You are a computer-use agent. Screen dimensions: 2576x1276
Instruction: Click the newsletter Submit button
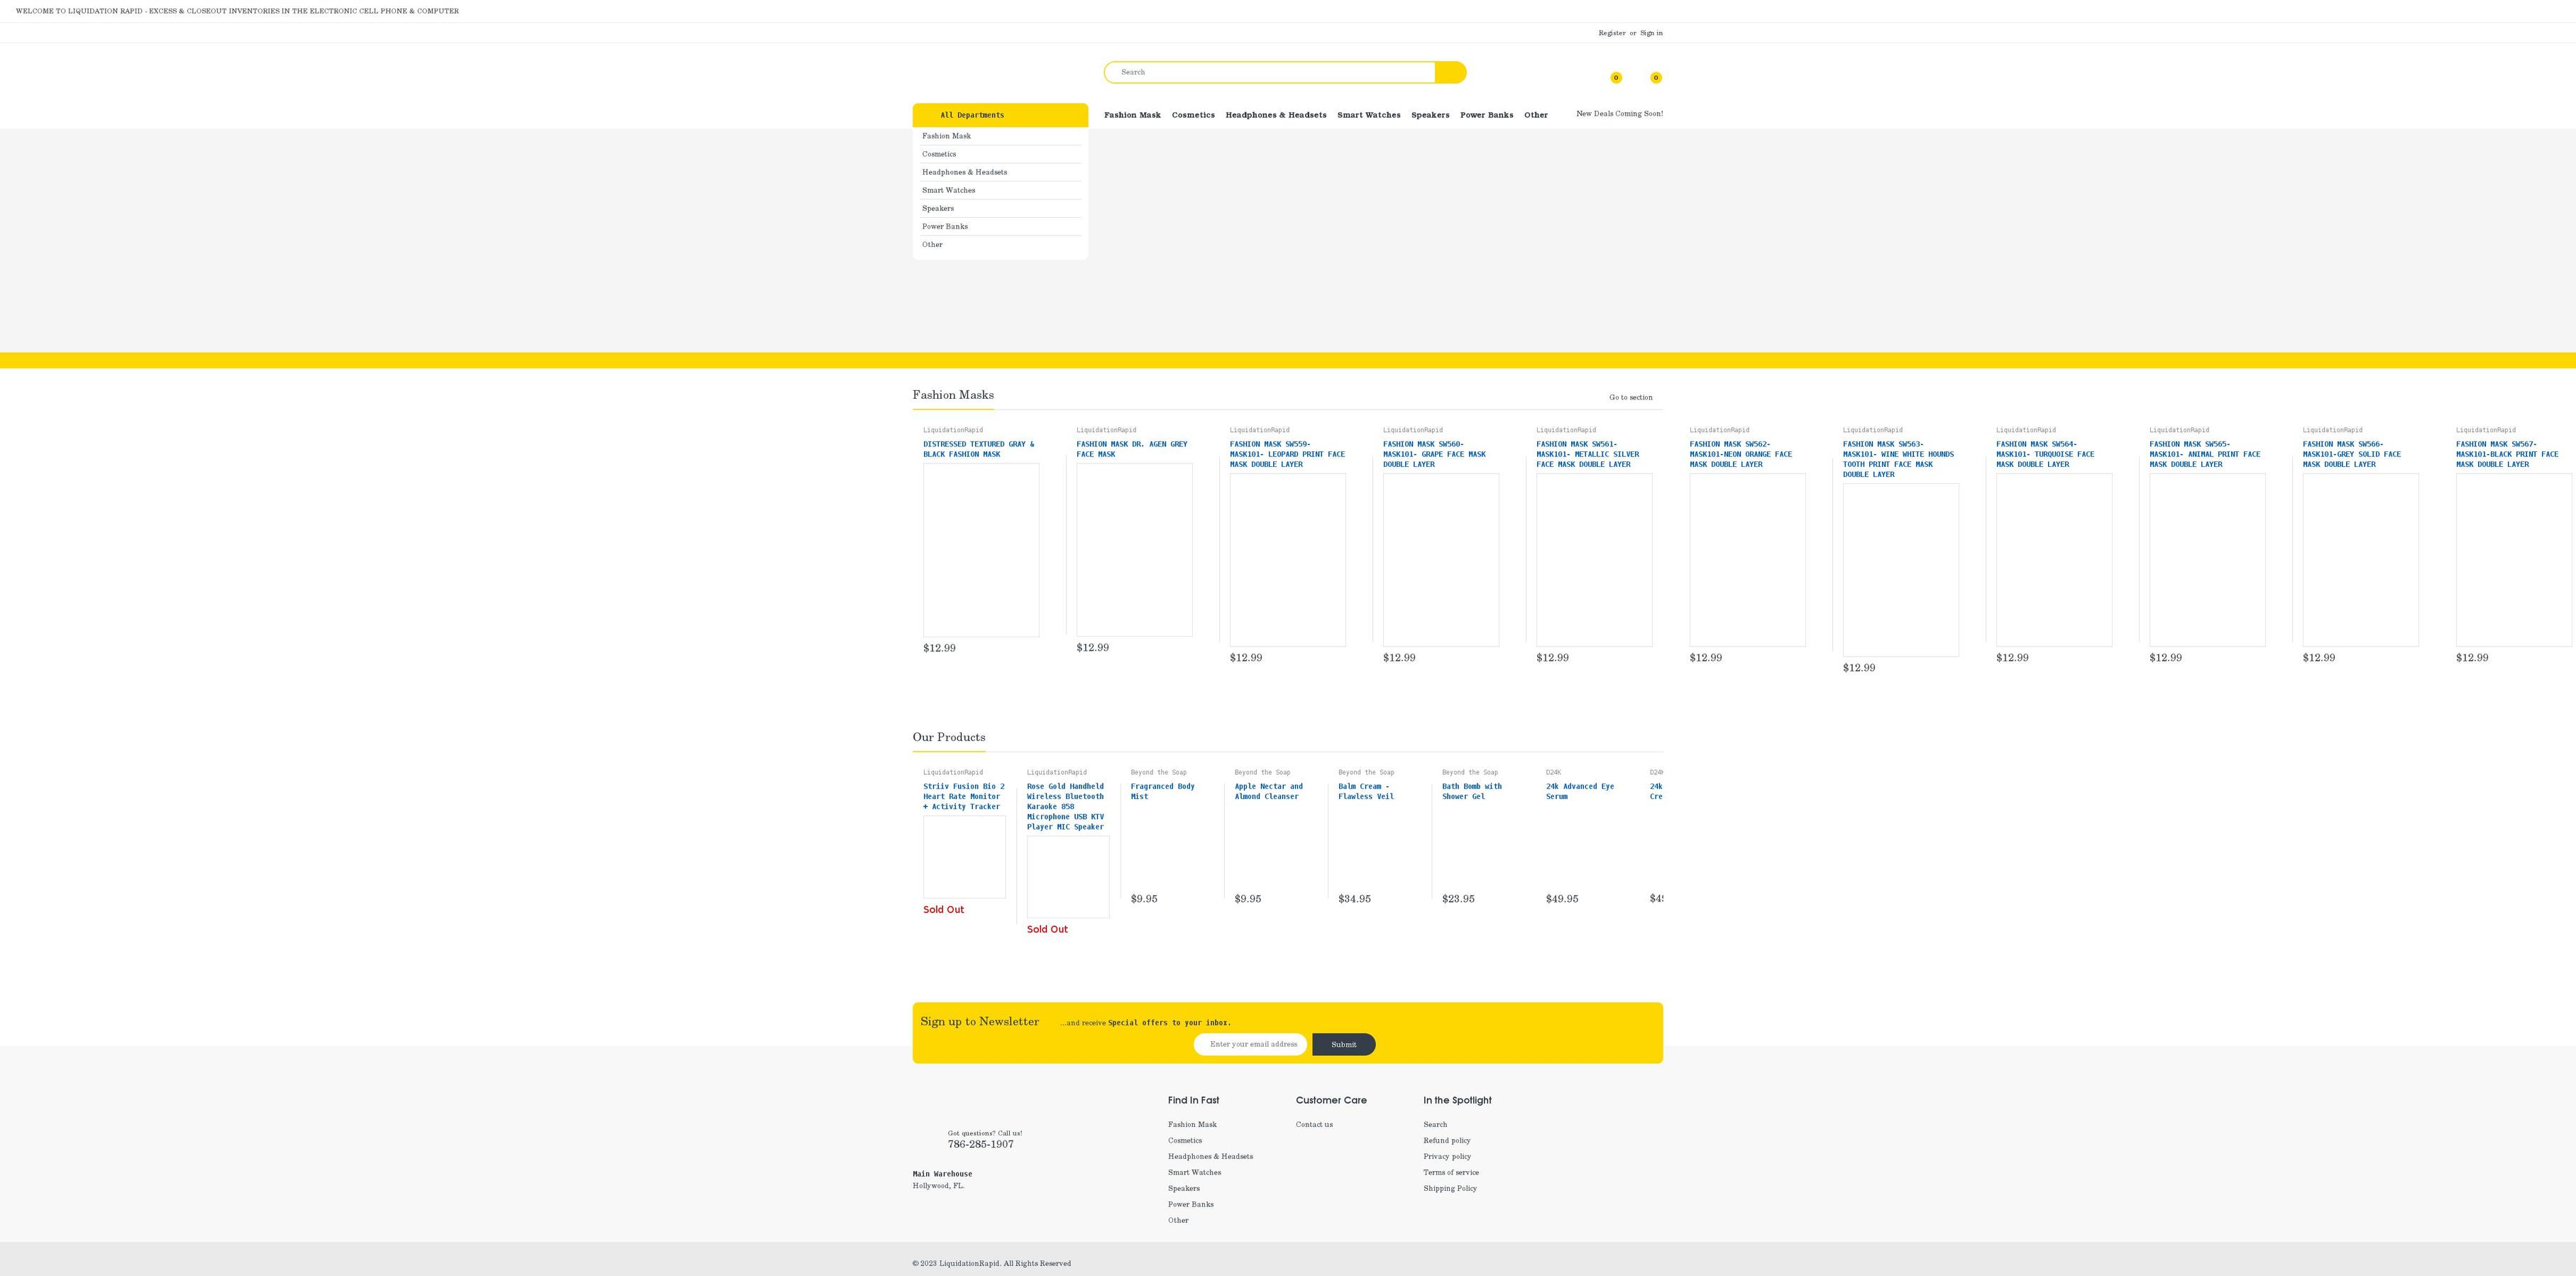tap(1343, 1044)
